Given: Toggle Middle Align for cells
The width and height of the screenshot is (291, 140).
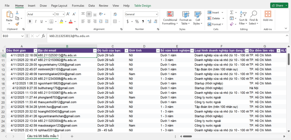Looking at the screenshot, I should click(89, 14).
